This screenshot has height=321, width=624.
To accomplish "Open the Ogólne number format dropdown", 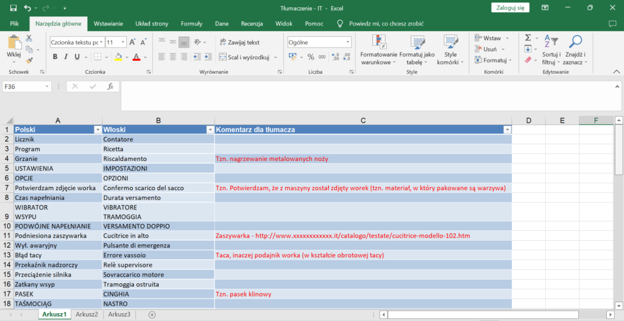I will click(x=348, y=42).
